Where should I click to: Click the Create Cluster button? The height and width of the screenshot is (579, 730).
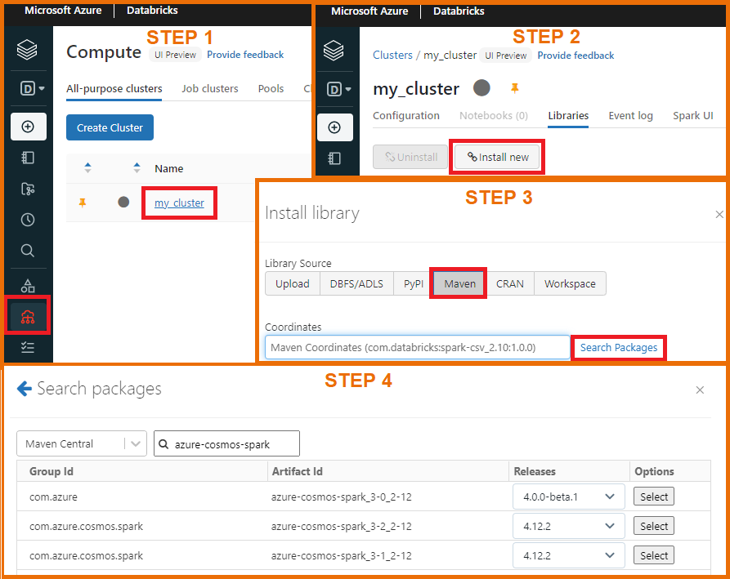(110, 127)
